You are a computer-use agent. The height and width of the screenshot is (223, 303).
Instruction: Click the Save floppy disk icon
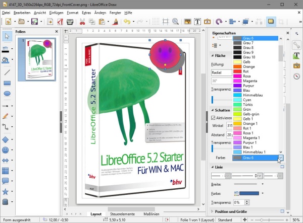click(x=34, y=22)
